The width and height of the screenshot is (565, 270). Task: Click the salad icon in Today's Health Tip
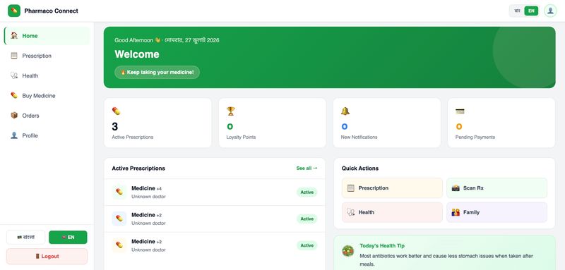pos(348,251)
